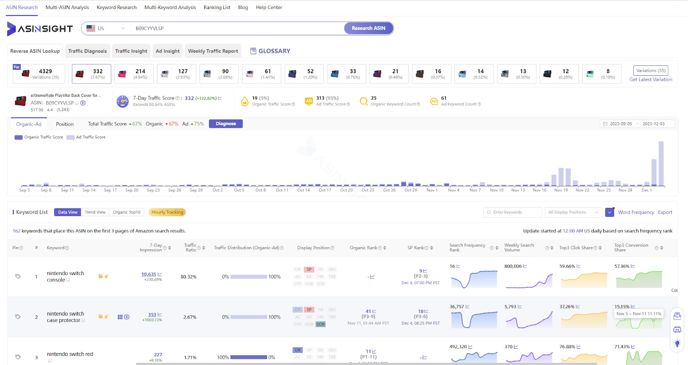Toggle SP position filter in console row
This screenshot has width=688, height=365.
click(309, 269)
